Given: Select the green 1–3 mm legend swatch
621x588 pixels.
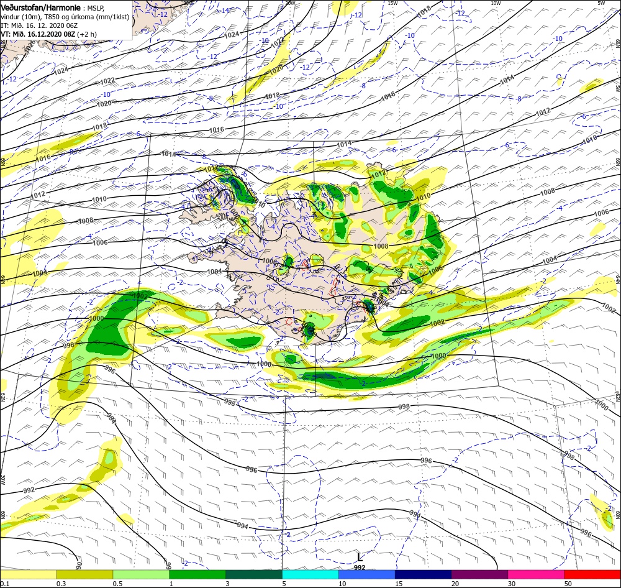Looking at the screenshot, I should coord(197,574).
